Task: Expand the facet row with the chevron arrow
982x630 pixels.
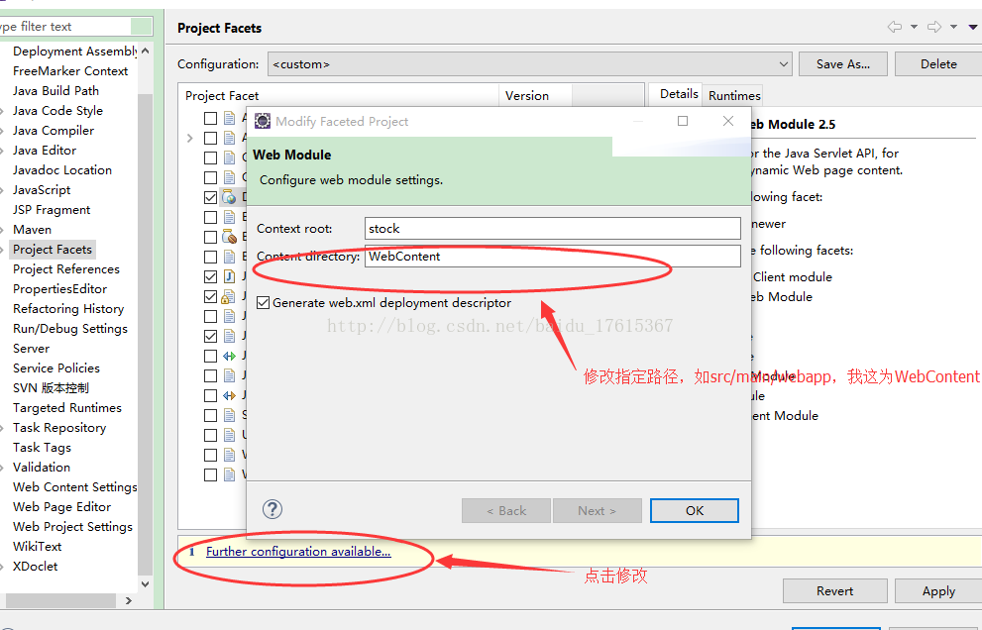Action: (190, 138)
